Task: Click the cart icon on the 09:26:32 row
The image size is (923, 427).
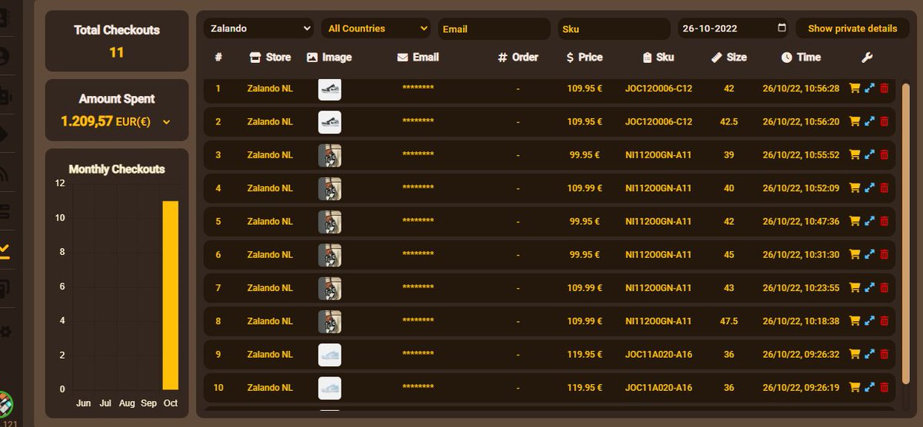Action: pos(854,354)
